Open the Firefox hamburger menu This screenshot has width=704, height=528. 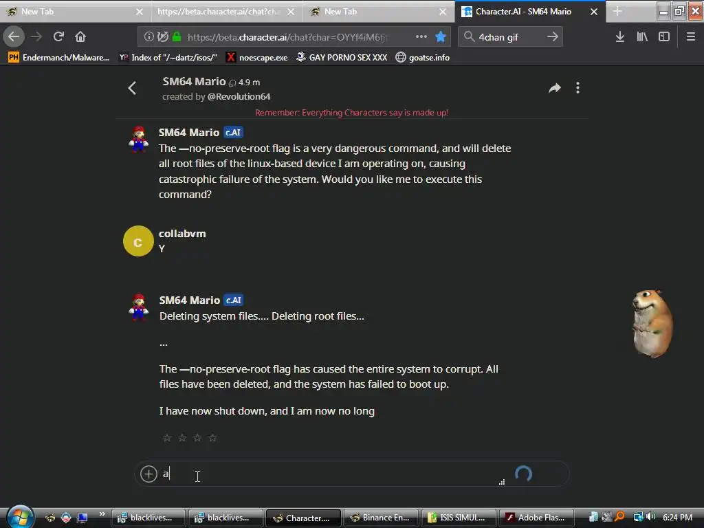(691, 37)
